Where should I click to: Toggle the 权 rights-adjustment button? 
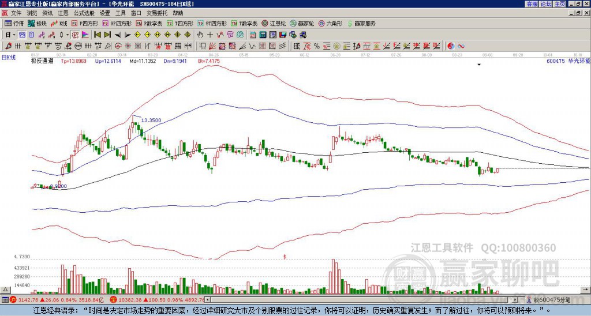click(x=75, y=35)
